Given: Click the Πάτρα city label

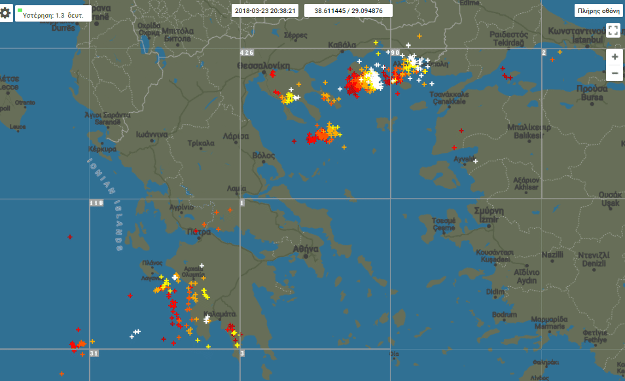Looking at the screenshot, I should coord(198,231).
